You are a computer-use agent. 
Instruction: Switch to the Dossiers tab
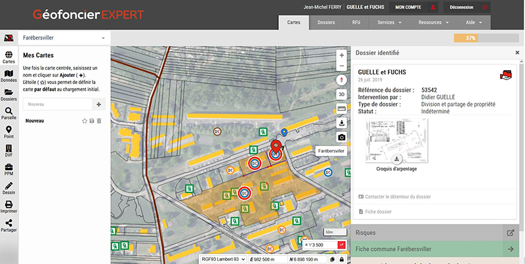pos(326,22)
